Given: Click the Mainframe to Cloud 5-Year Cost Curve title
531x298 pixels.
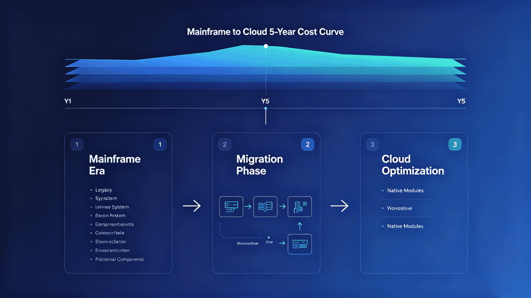Looking at the screenshot, I should [x=265, y=32].
